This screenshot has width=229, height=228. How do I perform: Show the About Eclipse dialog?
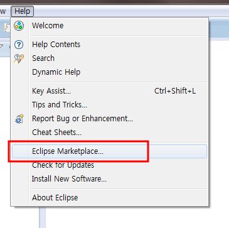click(109, 198)
